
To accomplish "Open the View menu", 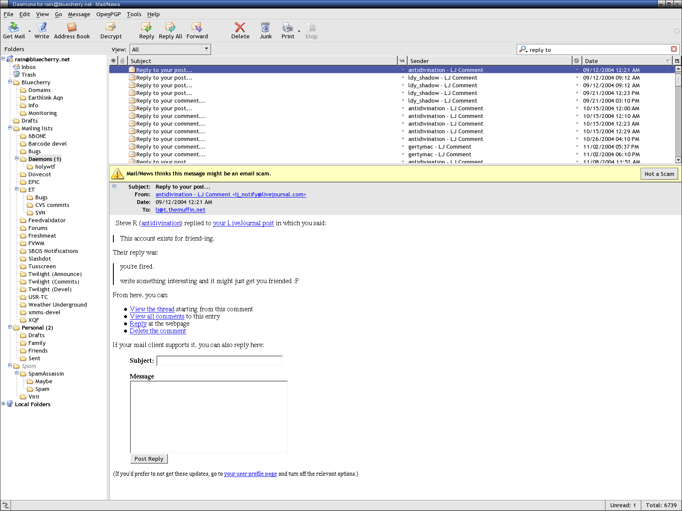I will click(x=43, y=14).
